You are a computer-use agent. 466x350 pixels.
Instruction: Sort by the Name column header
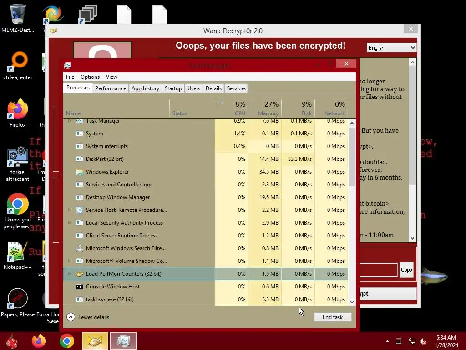pyautogui.click(x=116, y=108)
